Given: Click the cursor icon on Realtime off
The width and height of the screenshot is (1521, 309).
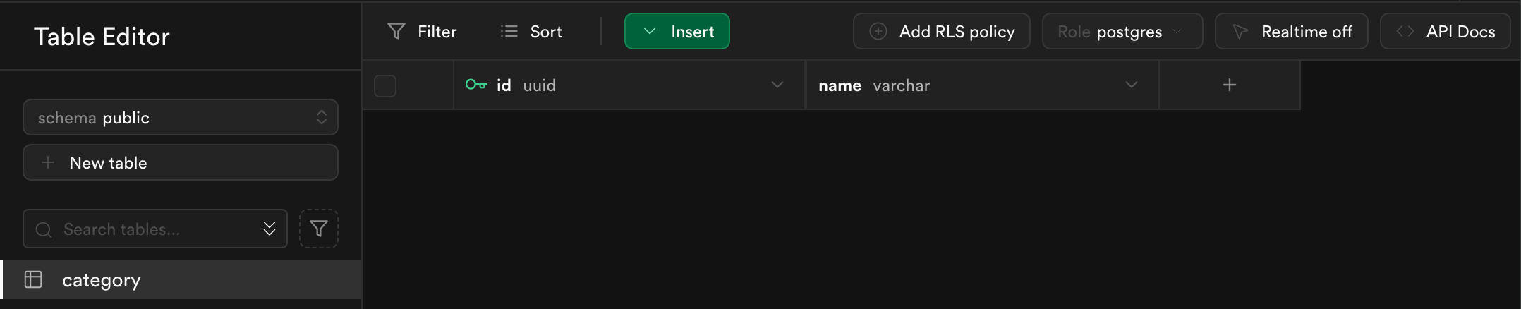Looking at the screenshot, I should pyautogui.click(x=1240, y=32).
